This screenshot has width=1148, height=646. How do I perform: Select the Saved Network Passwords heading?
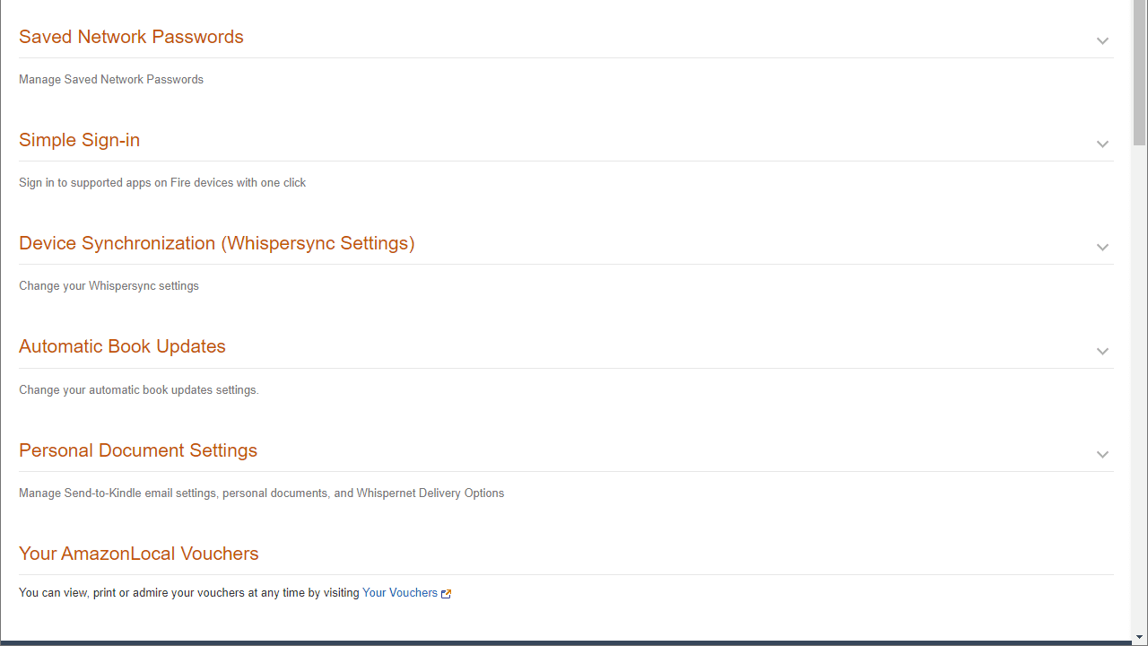131,37
